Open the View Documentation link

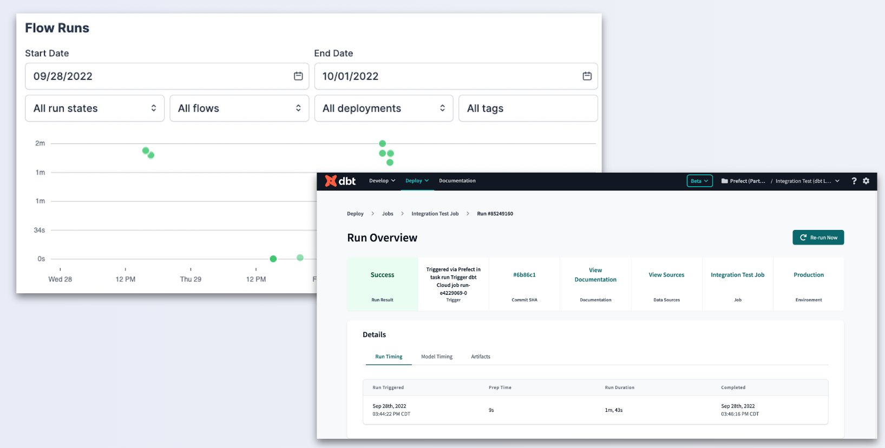click(595, 275)
